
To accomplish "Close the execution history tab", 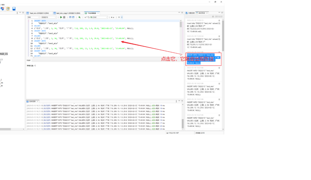I will coord(207,13).
